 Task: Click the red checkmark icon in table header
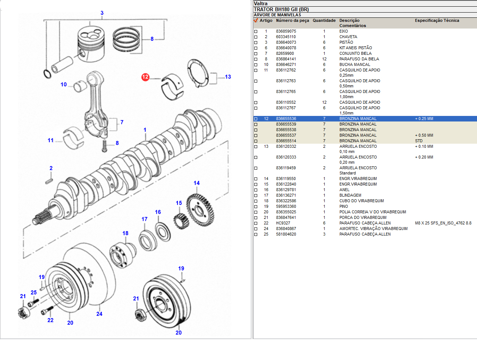[256, 21]
